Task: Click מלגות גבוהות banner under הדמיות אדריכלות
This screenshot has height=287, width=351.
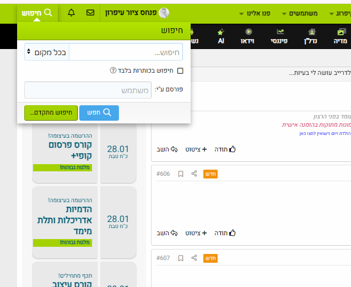Action: [62, 243]
